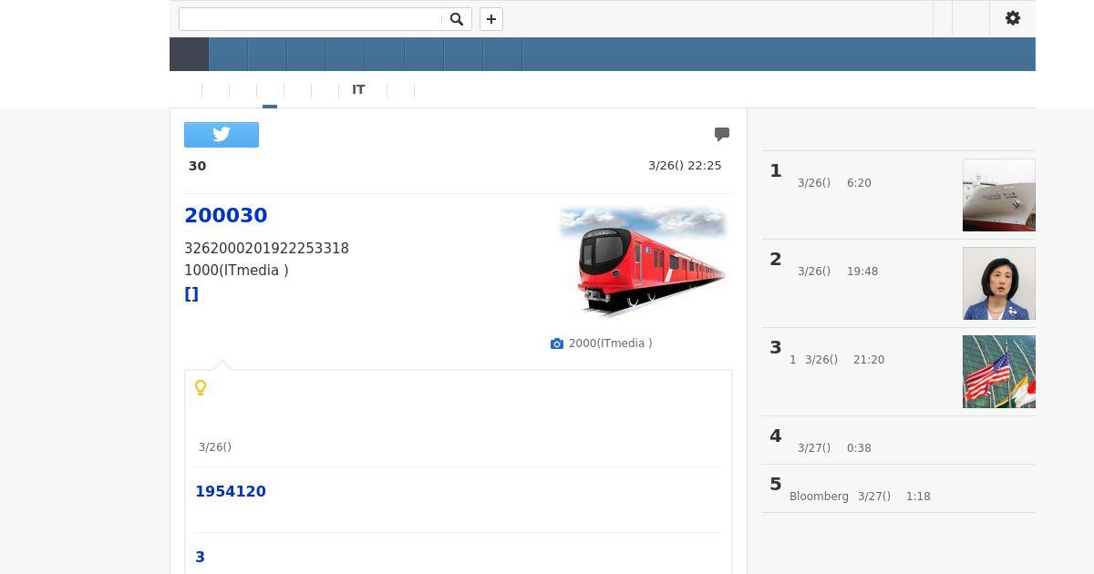Screen dimensions: 1094x574
Task: Open ranking 1 ship thumbnail
Action: (x=999, y=195)
